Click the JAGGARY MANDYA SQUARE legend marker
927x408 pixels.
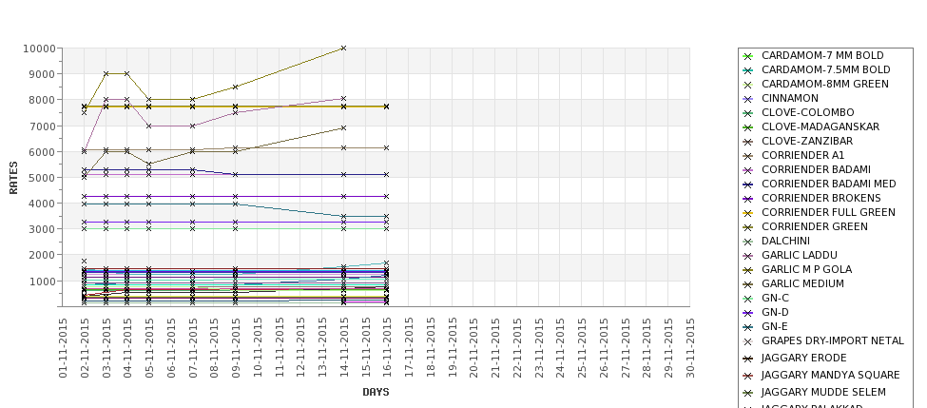coord(747,376)
